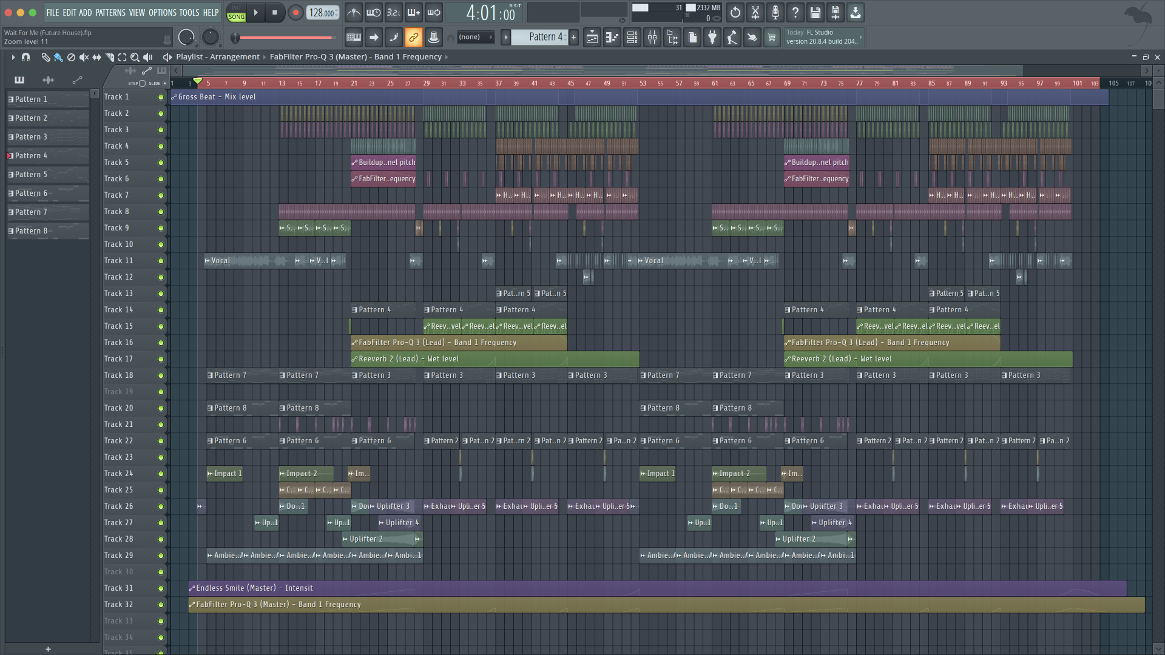Click the undo history icon

735,12
